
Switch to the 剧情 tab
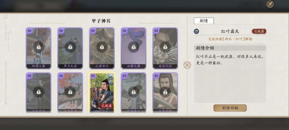pos(204,21)
